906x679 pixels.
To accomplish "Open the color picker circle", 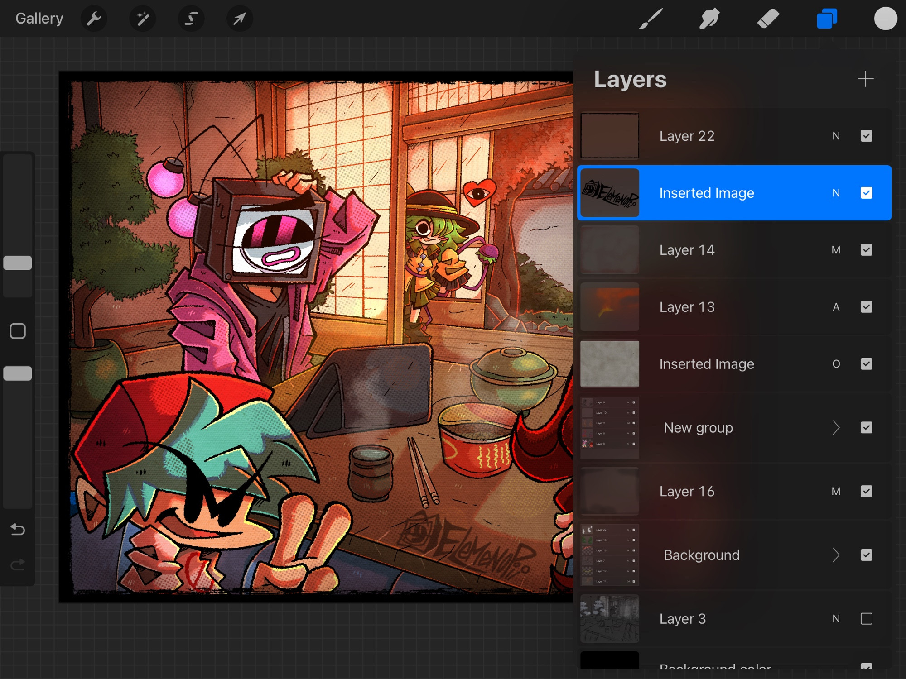I will coord(886,19).
